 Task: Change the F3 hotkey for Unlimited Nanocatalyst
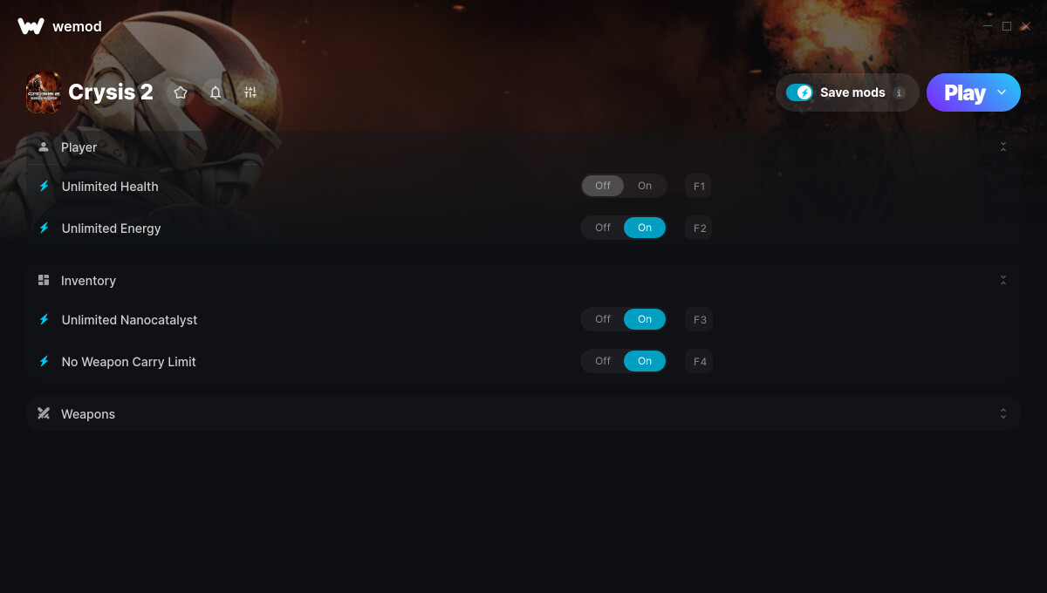[700, 319]
